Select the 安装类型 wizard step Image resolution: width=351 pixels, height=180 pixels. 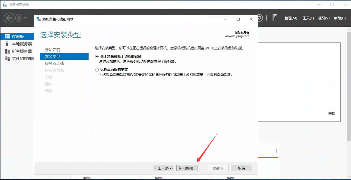click(x=64, y=56)
